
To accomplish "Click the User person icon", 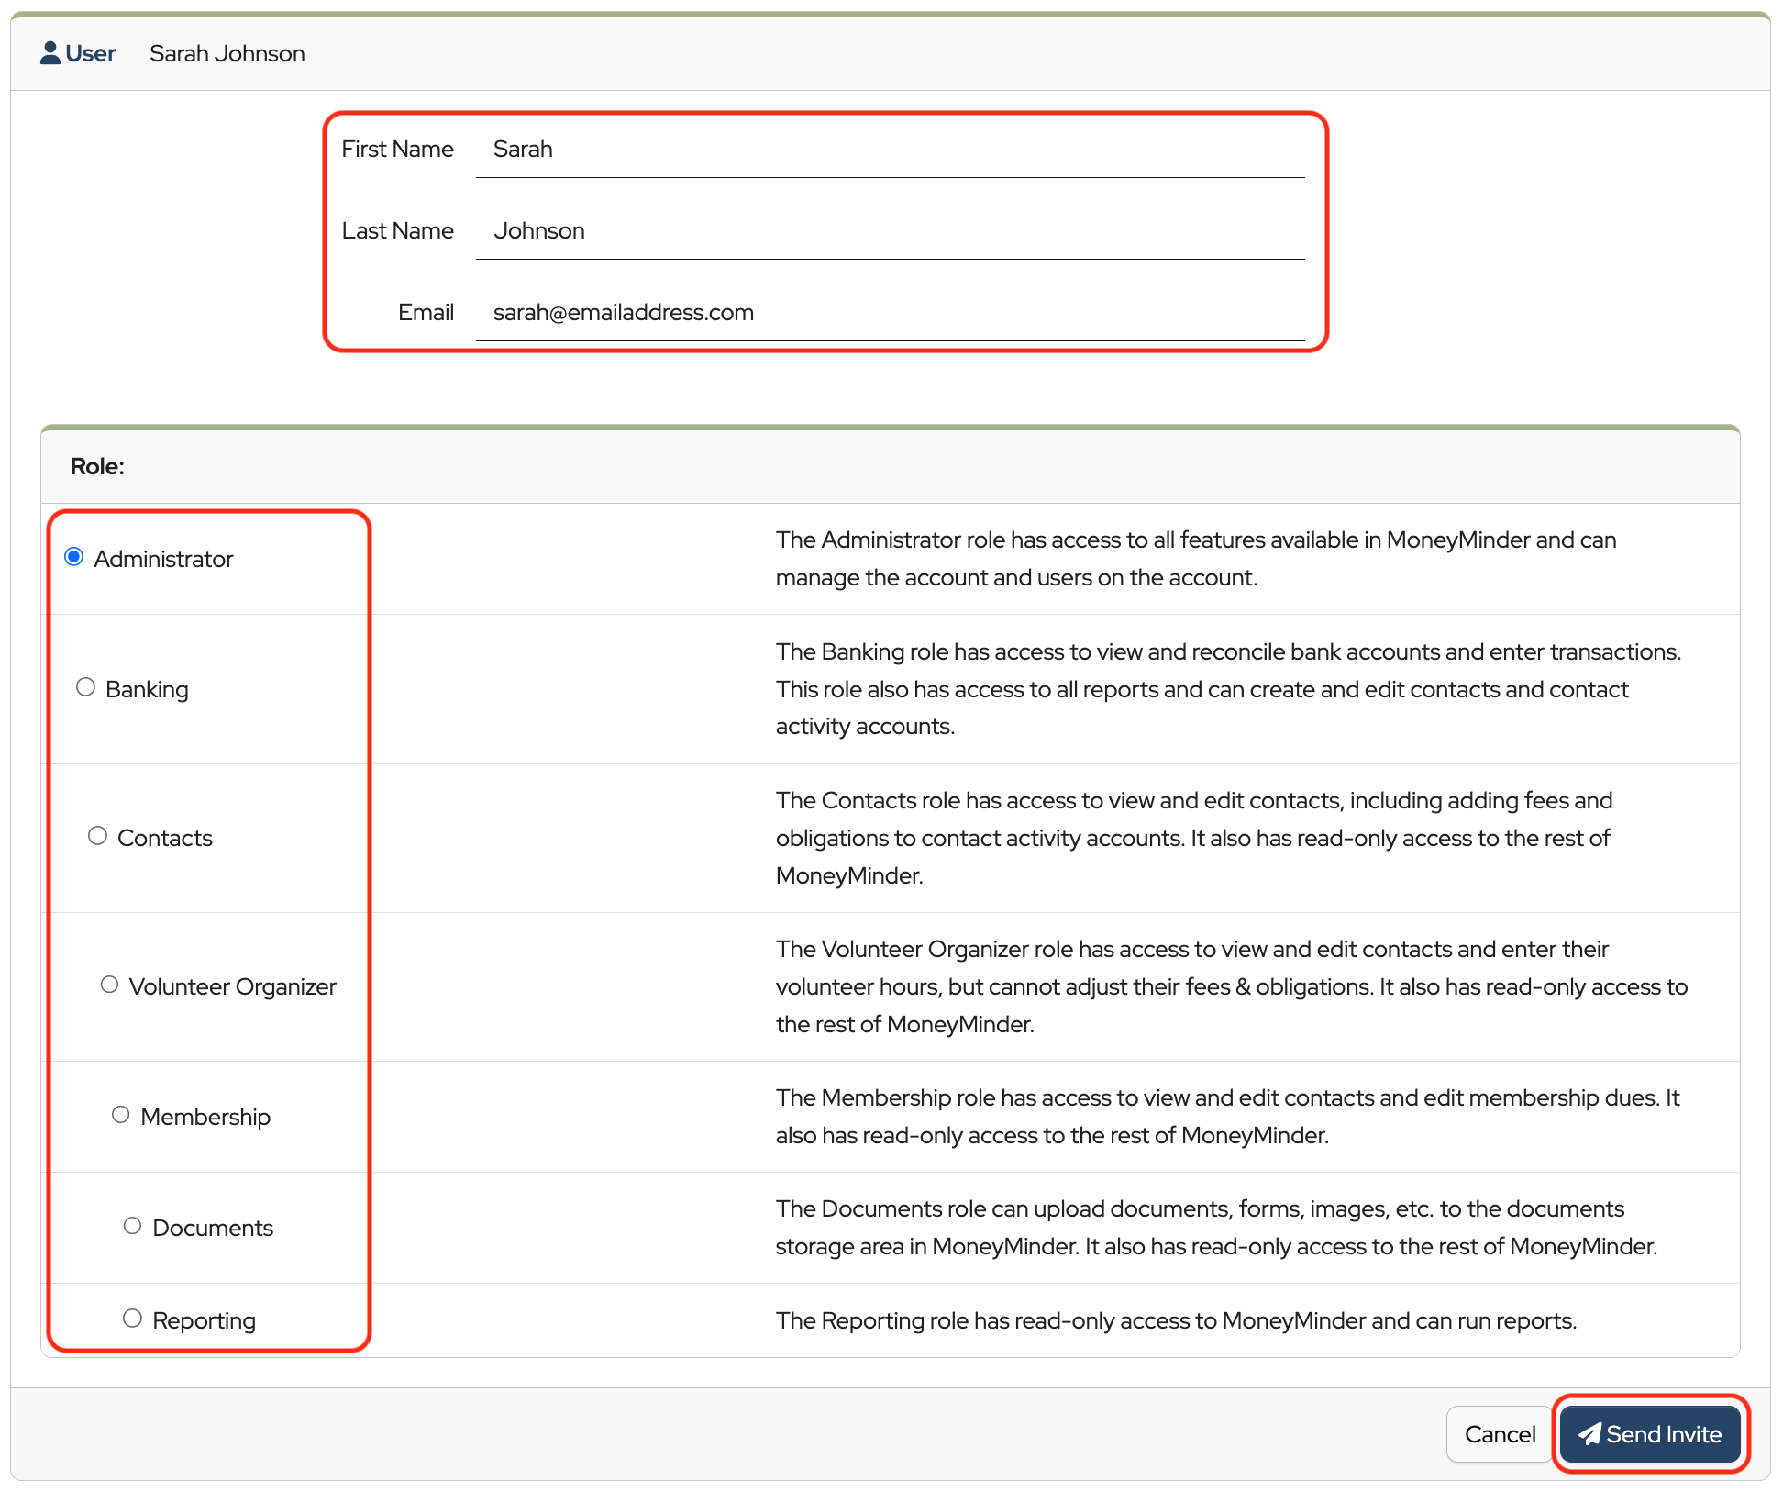I will pyautogui.click(x=50, y=53).
